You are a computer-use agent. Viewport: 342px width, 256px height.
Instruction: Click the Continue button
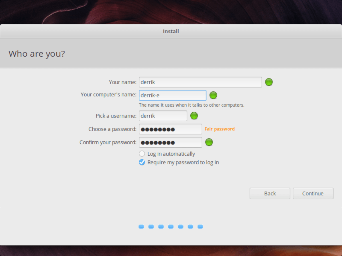pyautogui.click(x=313, y=193)
